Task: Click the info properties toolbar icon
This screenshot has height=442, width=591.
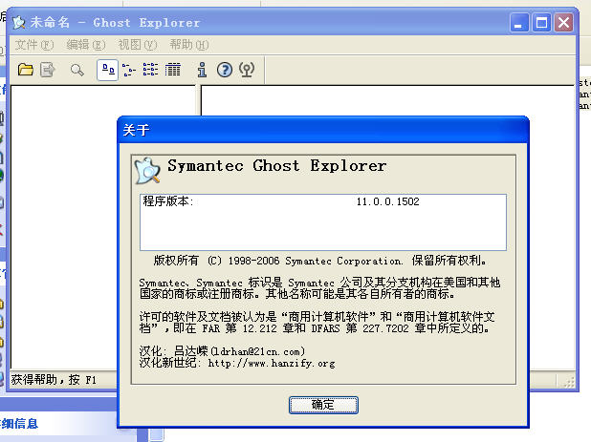Action: (202, 70)
